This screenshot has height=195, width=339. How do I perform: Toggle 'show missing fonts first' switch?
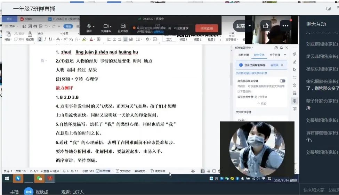282,81
